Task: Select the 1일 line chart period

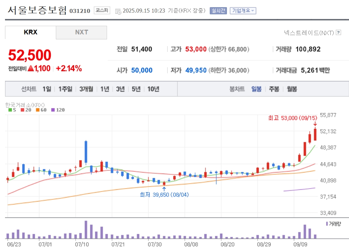Action: pyautogui.click(x=47, y=89)
